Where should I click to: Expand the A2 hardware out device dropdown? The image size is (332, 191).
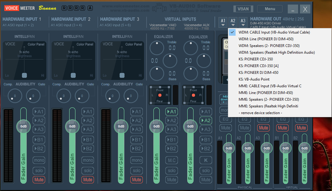click(233, 22)
